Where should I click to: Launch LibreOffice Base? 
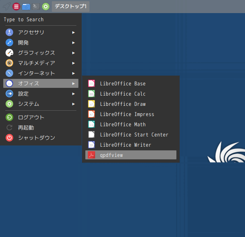click(x=131, y=83)
